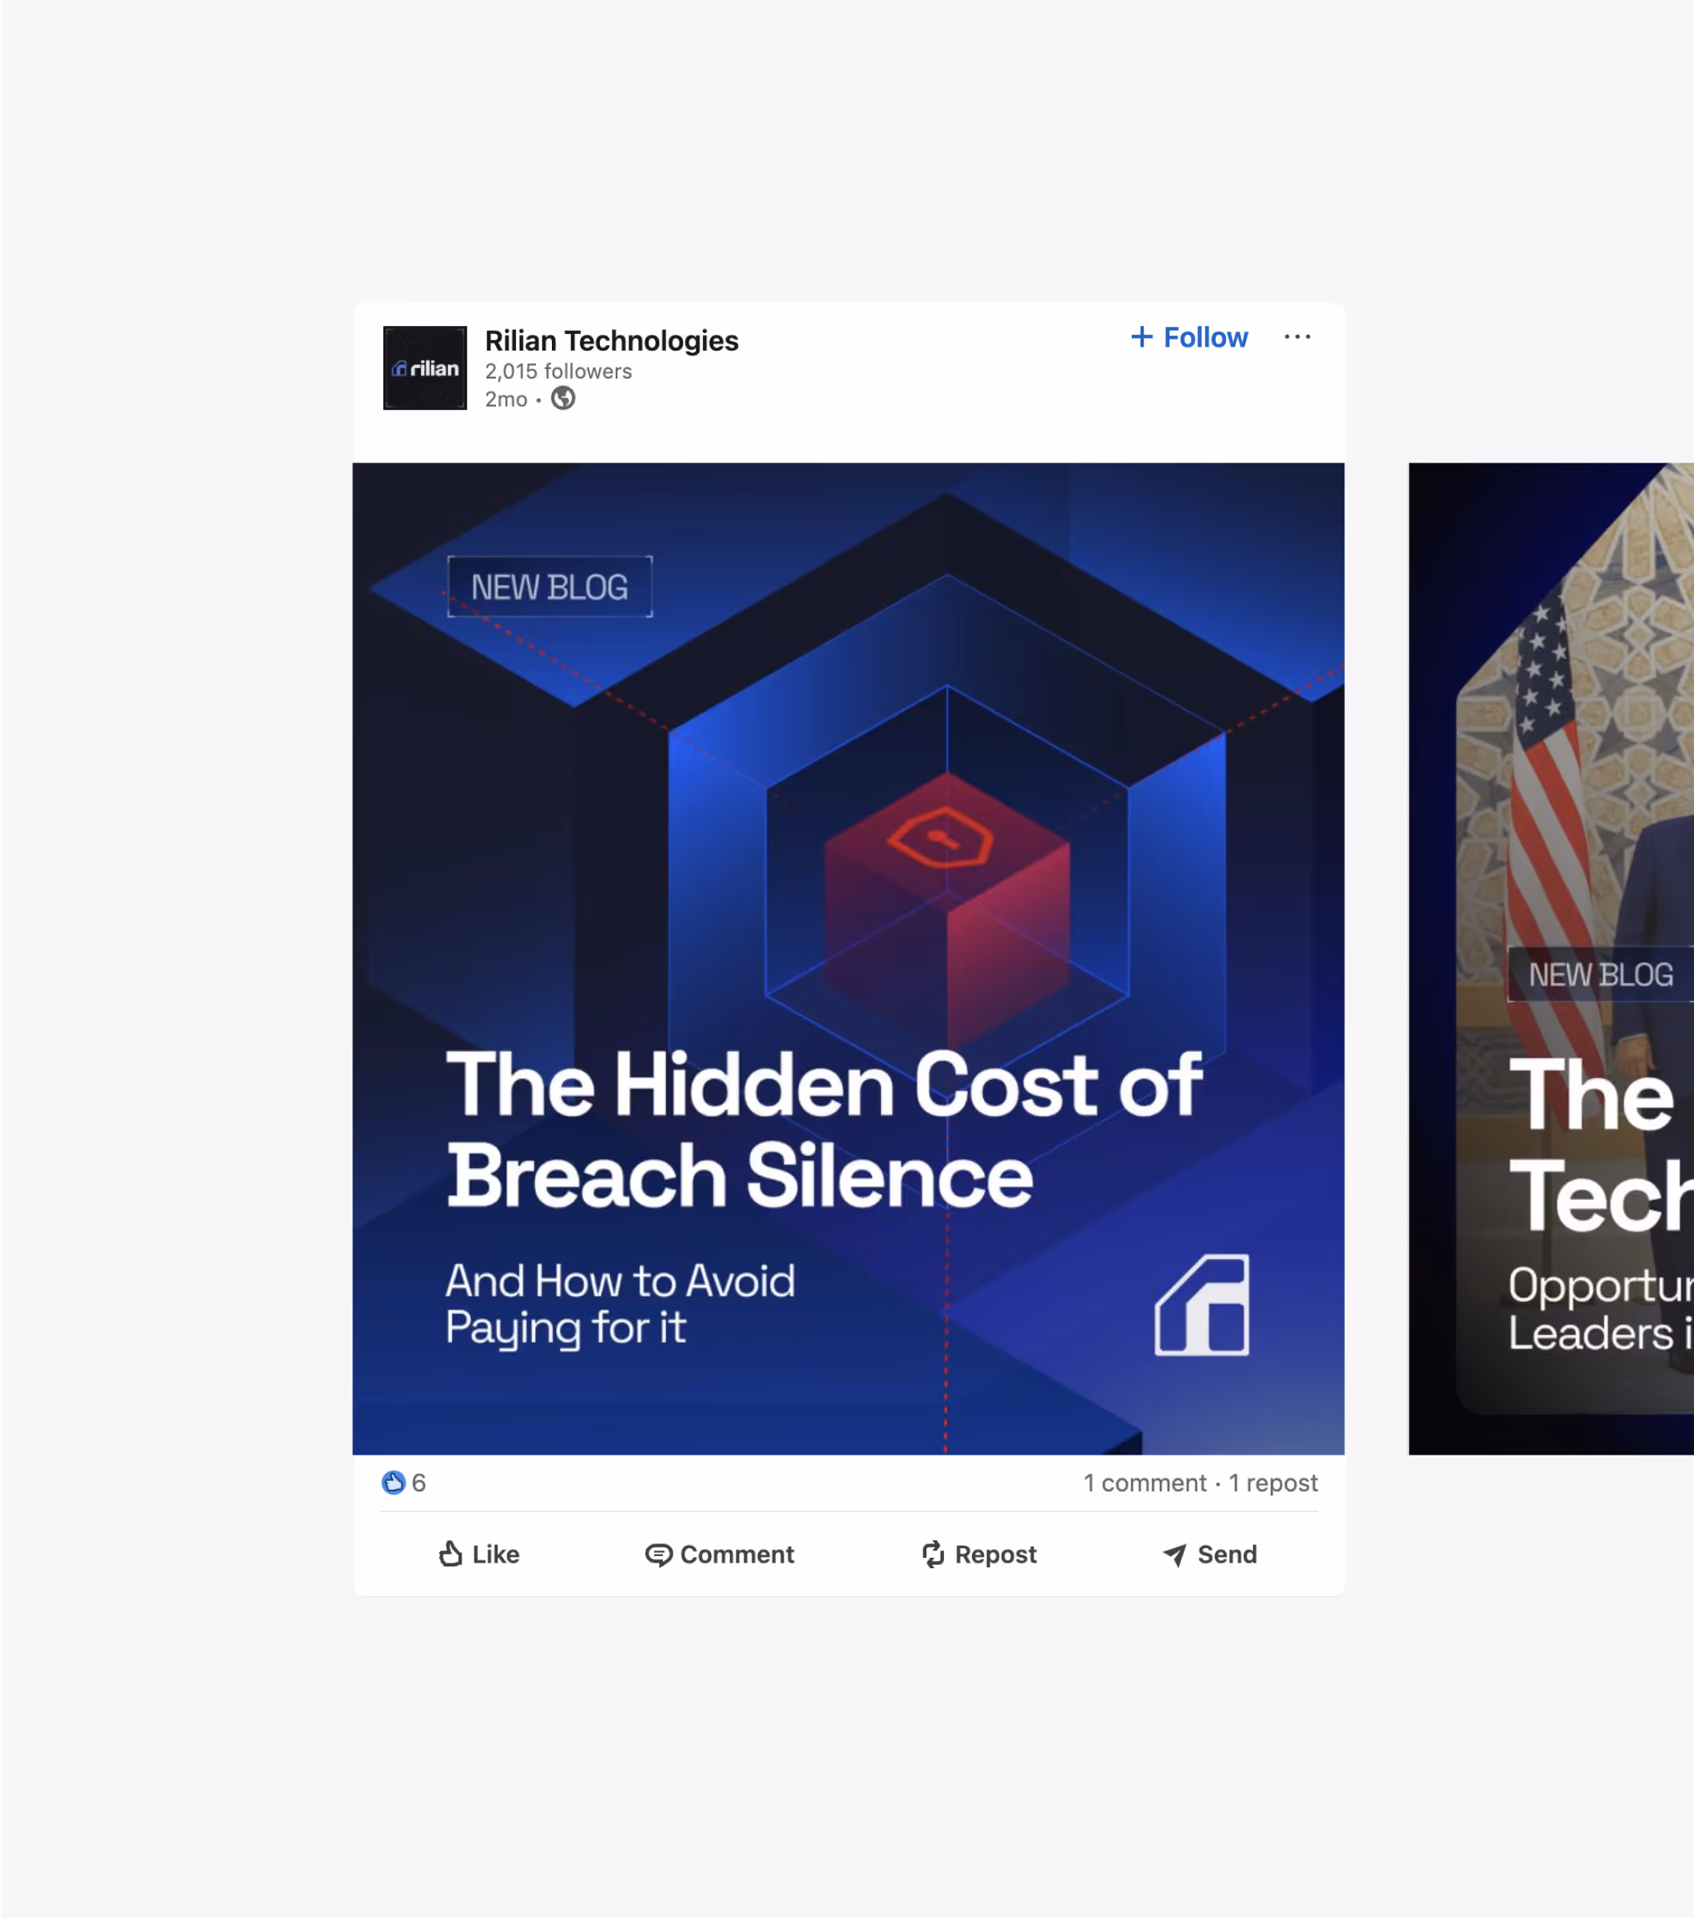Click the plus icon beside Follow
The image size is (1694, 1918).
pos(1141,337)
